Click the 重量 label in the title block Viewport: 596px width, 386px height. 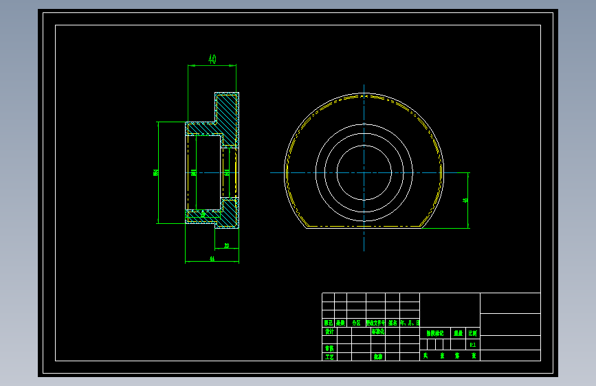click(x=458, y=333)
